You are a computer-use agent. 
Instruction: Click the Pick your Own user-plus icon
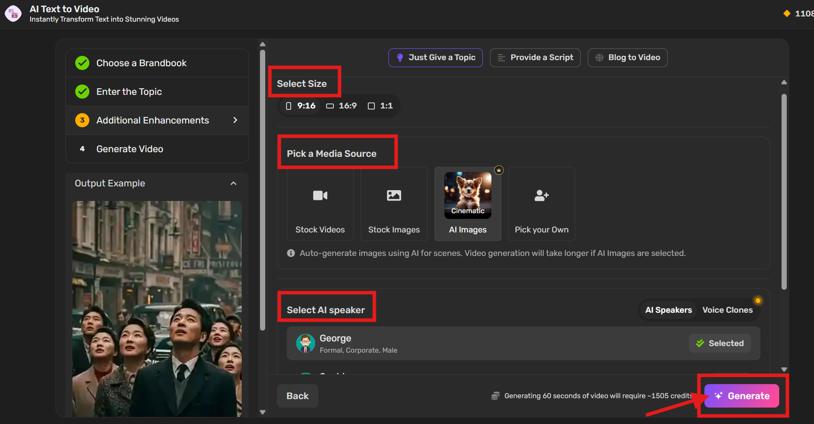pyautogui.click(x=541, y=195)
